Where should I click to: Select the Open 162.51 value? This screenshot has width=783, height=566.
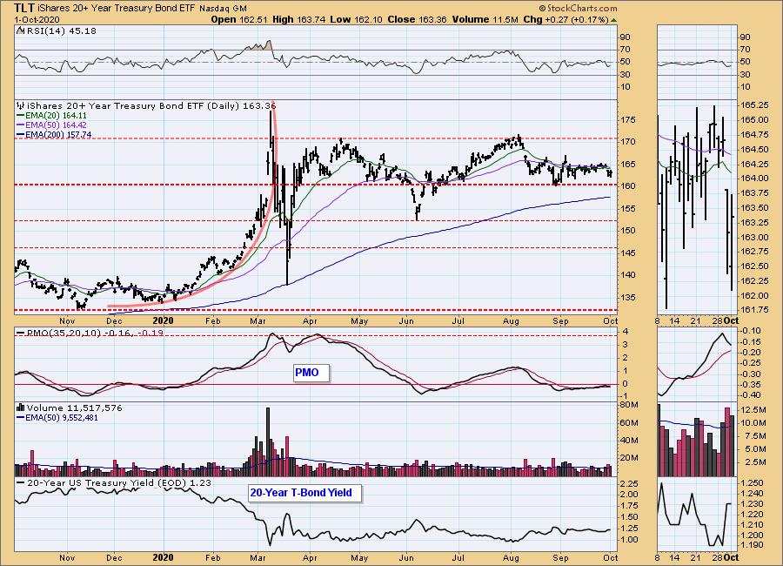click(x=239, y=19)
